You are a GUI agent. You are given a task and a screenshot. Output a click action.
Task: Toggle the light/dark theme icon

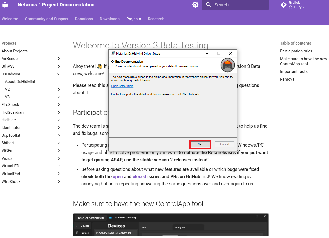pyautogui.click(x=195, y=5)
